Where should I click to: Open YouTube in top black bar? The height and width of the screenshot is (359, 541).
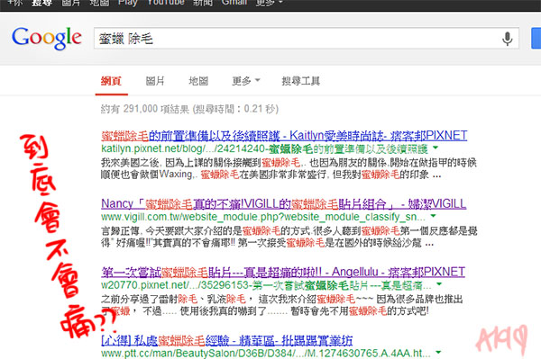pos(166,3)
